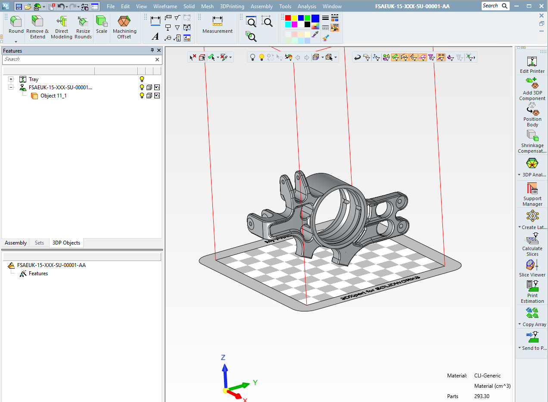
Task: Toggle the Tray lightbulb visibility
Action: point(142,79)
